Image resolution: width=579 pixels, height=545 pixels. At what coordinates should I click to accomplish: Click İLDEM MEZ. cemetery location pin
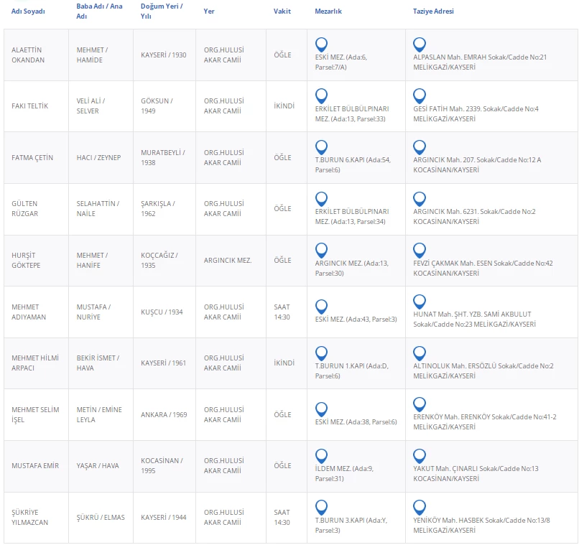point(321,456)
